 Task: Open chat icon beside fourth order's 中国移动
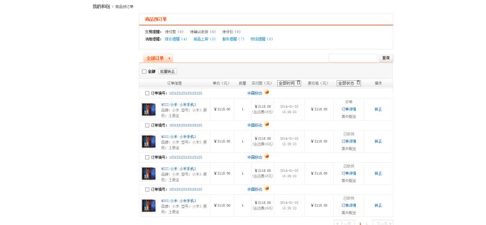pos(267,189)
